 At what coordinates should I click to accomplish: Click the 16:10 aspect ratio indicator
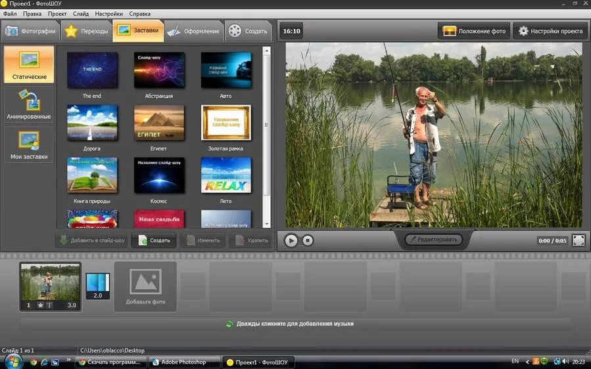point(291,31)
